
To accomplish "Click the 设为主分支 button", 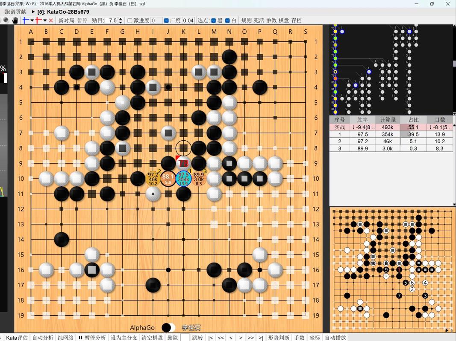I will [124, 338].
